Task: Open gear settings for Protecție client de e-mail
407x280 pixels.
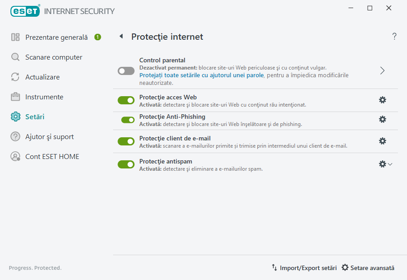Action: point(383,141)
